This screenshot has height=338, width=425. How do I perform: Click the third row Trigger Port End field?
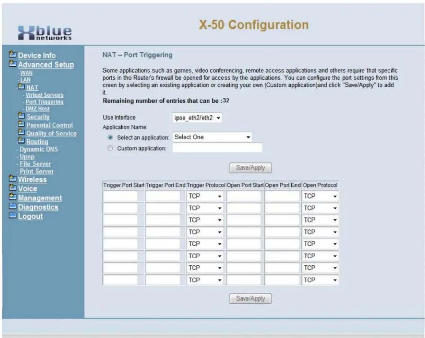point(163,220)
